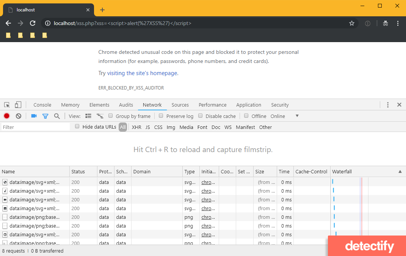
Task: Switch to large request rows view
Action: click(88, 116)
